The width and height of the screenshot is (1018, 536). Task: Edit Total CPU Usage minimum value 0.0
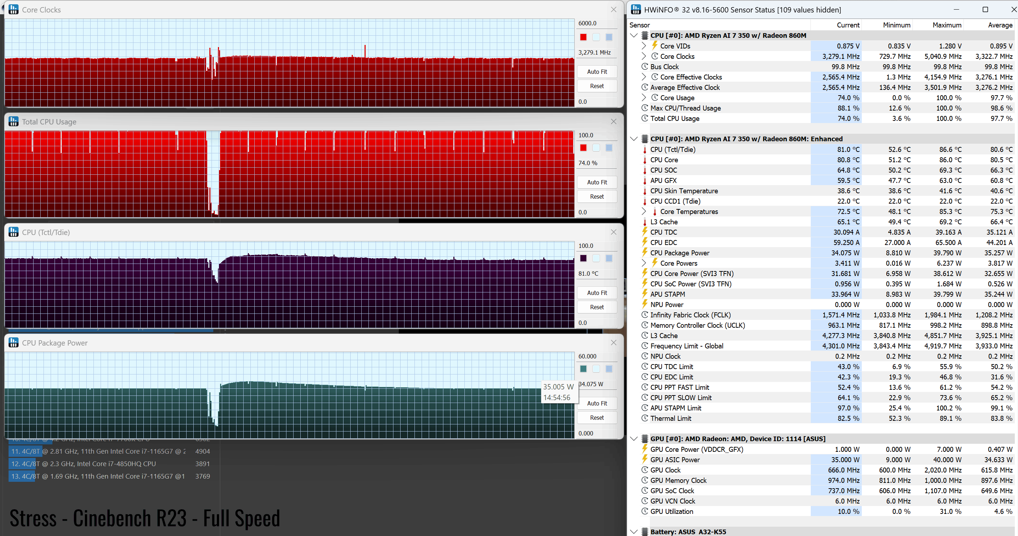(x=597, y=212)
